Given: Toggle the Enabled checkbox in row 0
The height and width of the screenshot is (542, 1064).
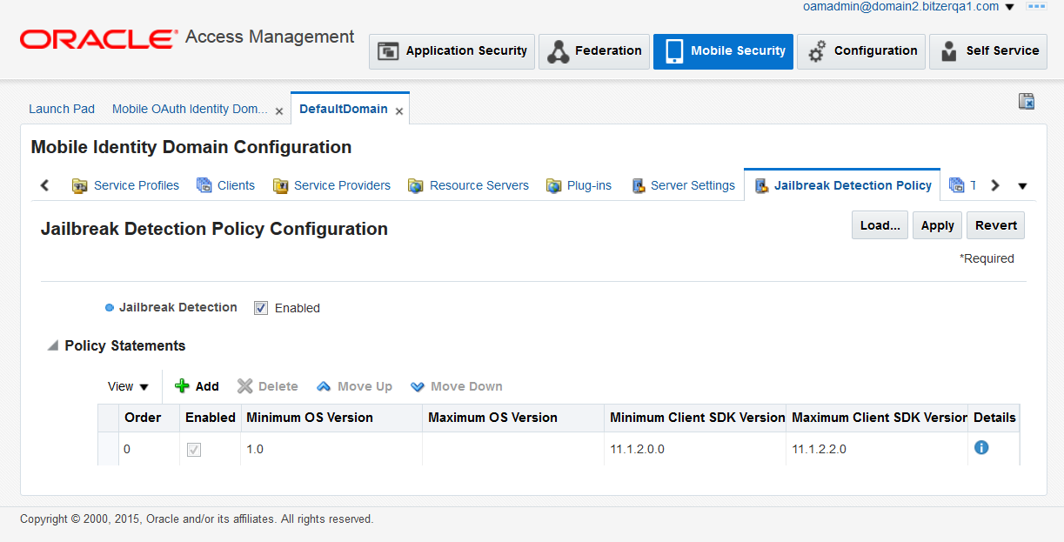Looking at the screenshot, I should coord(194,450).
